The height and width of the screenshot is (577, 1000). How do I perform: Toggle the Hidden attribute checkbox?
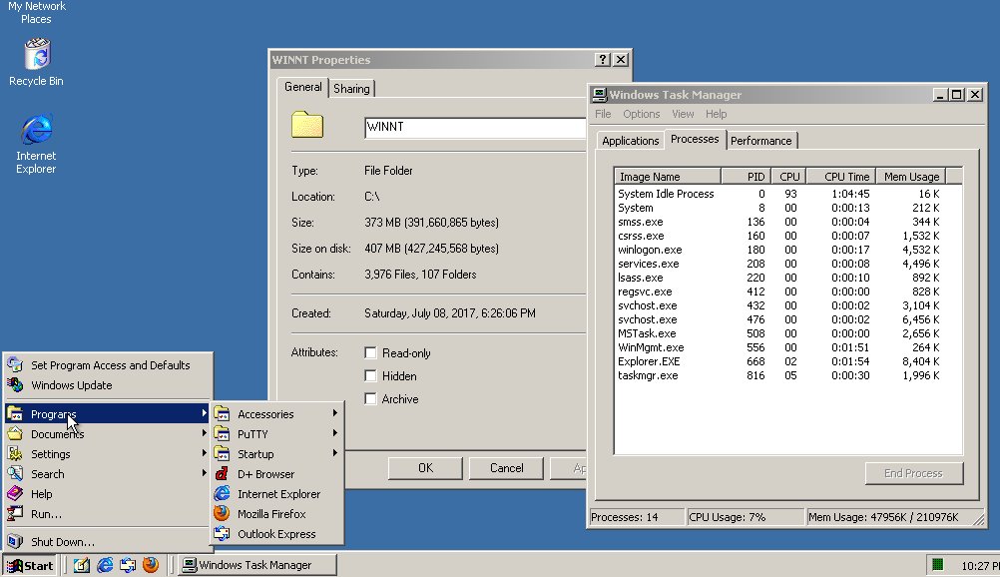point(370,375)
